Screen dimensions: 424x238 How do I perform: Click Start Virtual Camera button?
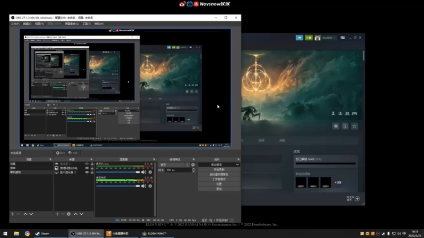(x=219, y=175)
